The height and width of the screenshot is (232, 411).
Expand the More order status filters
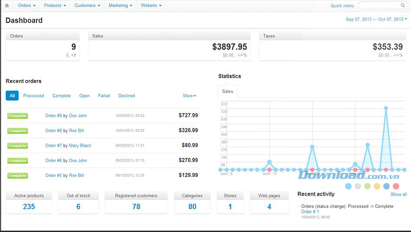tap(189, 96)
